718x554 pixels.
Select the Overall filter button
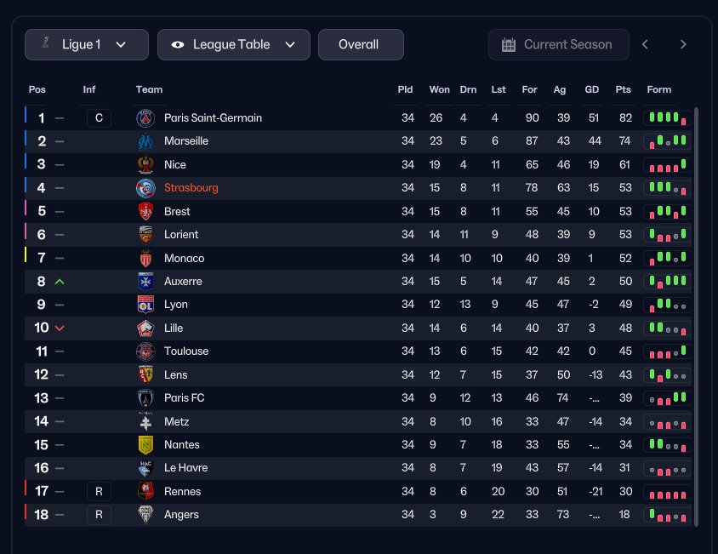point(361,44)
